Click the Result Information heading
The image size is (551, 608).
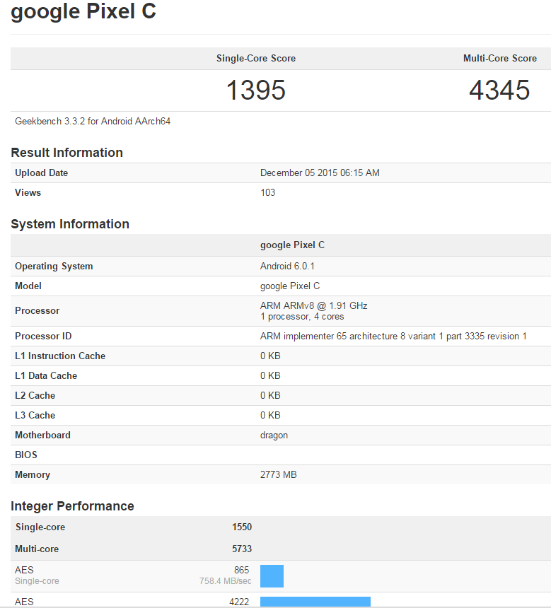click(66, 153)
